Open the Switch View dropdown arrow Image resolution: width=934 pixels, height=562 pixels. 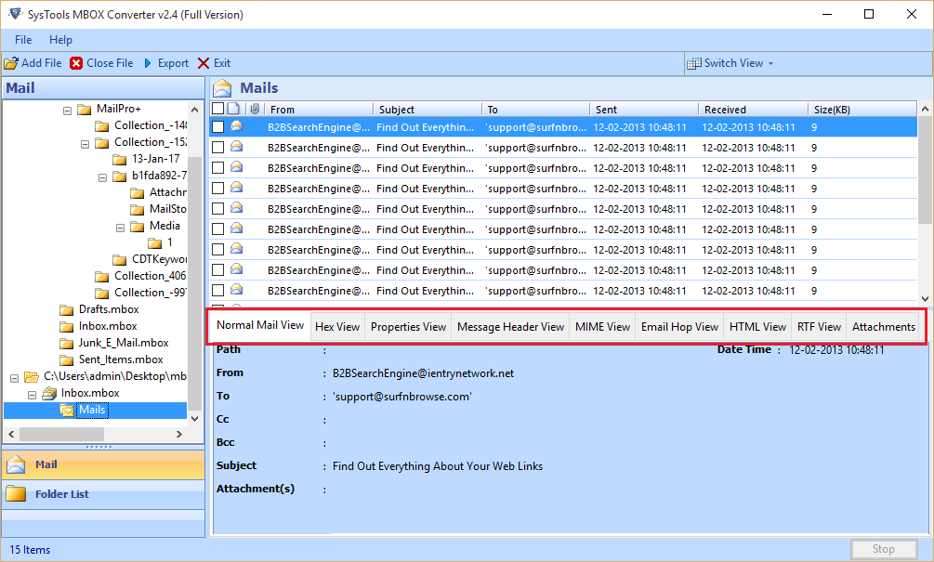coord(770,63)
